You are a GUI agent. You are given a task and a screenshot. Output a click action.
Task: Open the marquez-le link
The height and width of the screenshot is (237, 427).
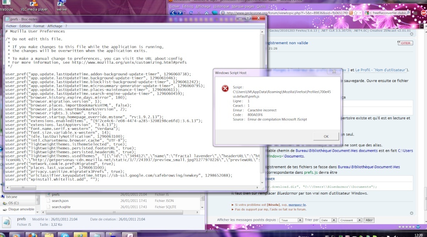(x=297, y=205)
